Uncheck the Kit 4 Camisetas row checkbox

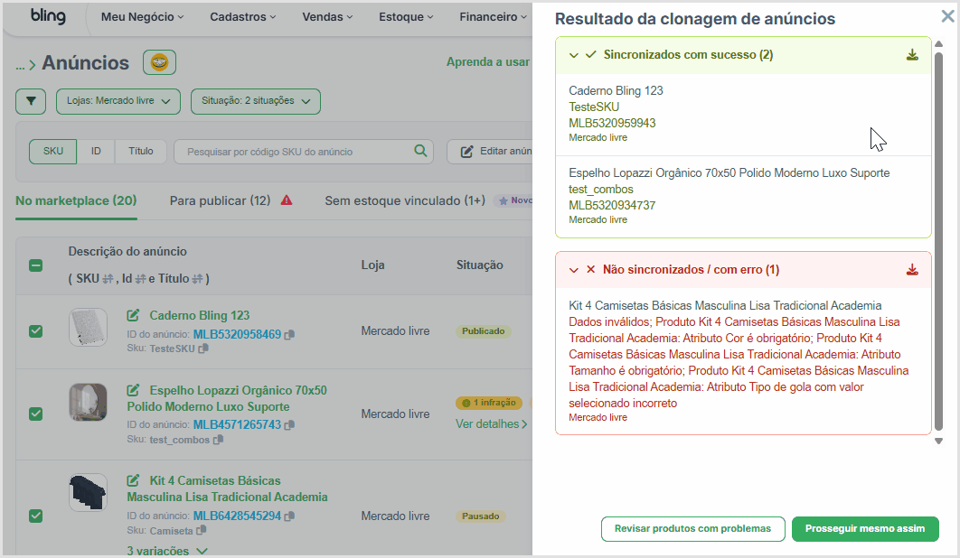tap(35, 516)
